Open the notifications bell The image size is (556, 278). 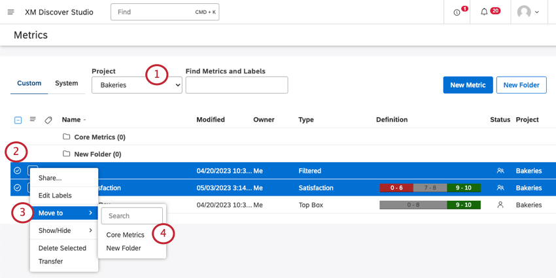[484, 12]
